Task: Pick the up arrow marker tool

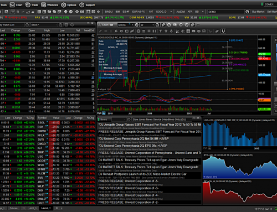Action: click(166, 31)
